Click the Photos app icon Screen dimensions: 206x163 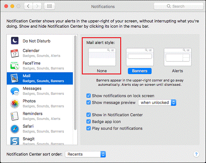15,103
